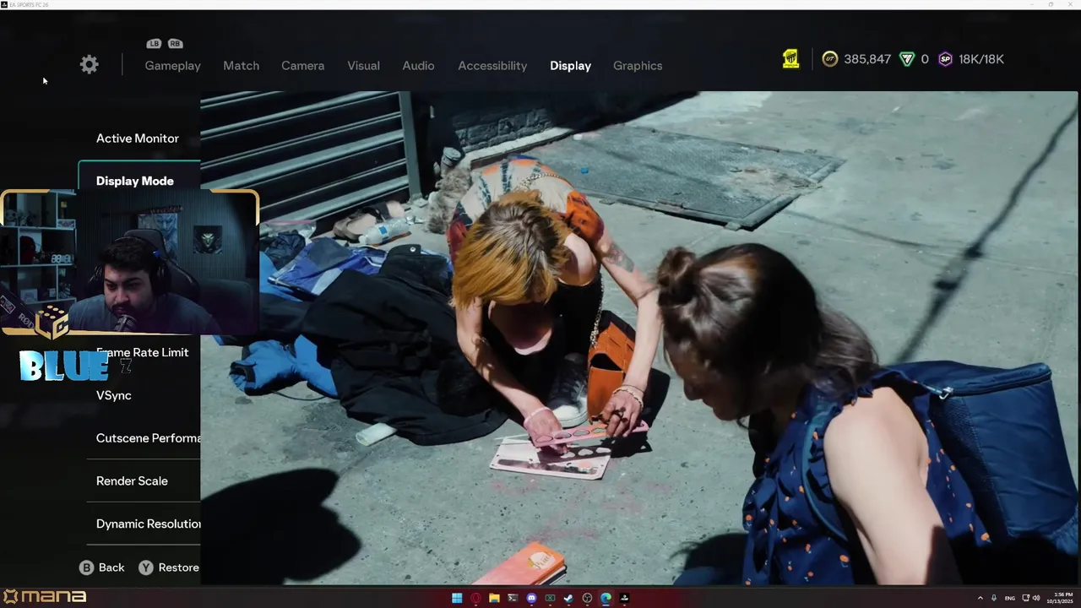Select the Camera tab
Viewport: 1081px width, 608px height.
[x=302, y=66]
